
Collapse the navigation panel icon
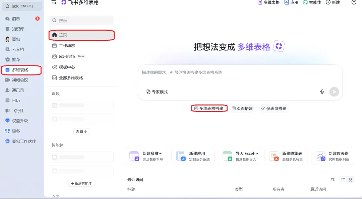click(x=54, y=3)
